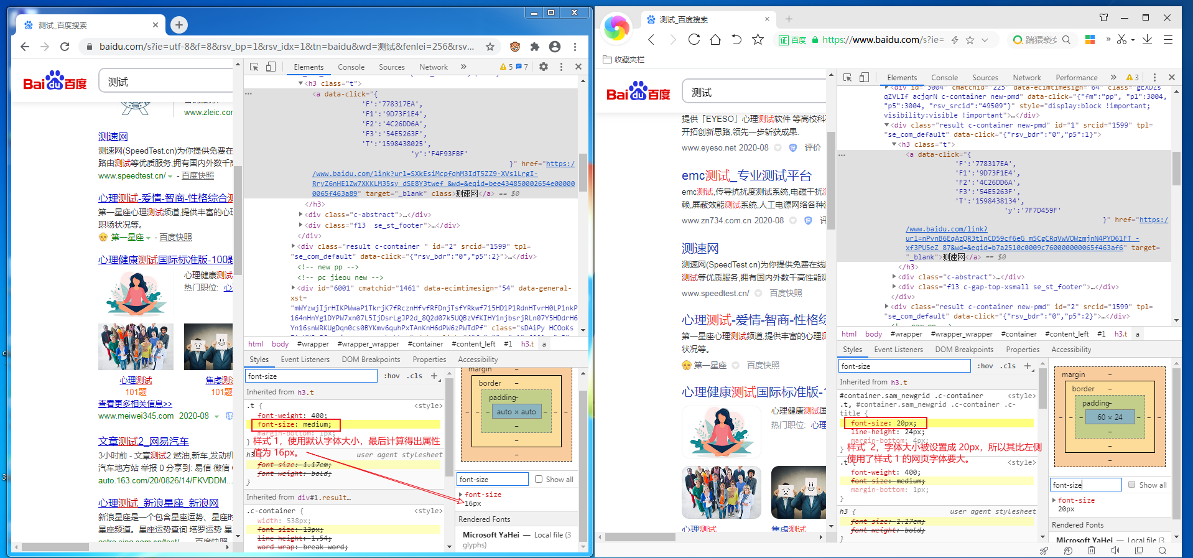
Task: Collapse the h3 class="t" node in Chrome DevTools
Action: [300, 83]
